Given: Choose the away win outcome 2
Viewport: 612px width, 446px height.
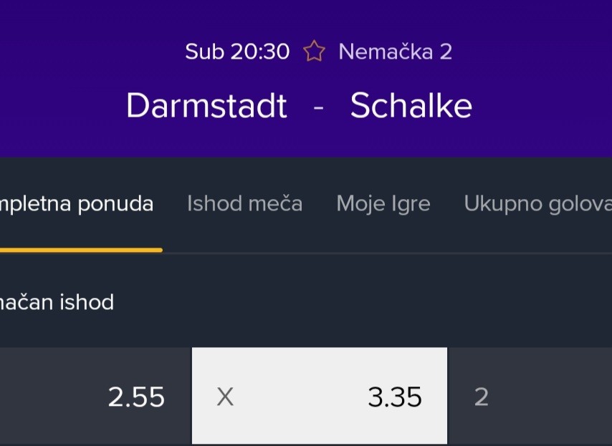Looking at the screenshot, I should coord(530,397).
